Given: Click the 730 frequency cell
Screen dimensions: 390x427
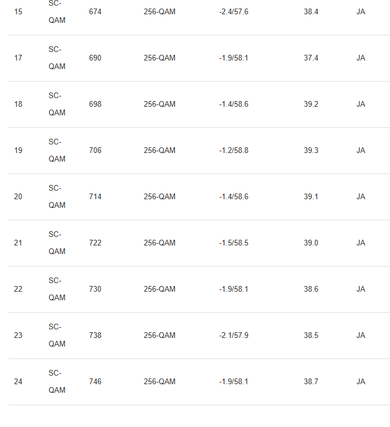Looking at the screenshot, I should (x=95, y=289).
